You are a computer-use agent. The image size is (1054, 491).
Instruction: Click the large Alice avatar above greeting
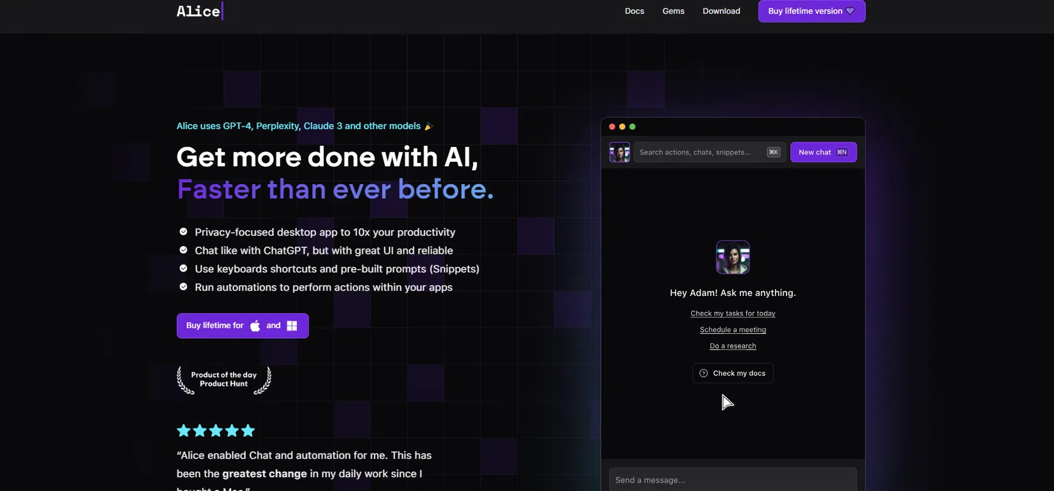click(x=733, y=257)
